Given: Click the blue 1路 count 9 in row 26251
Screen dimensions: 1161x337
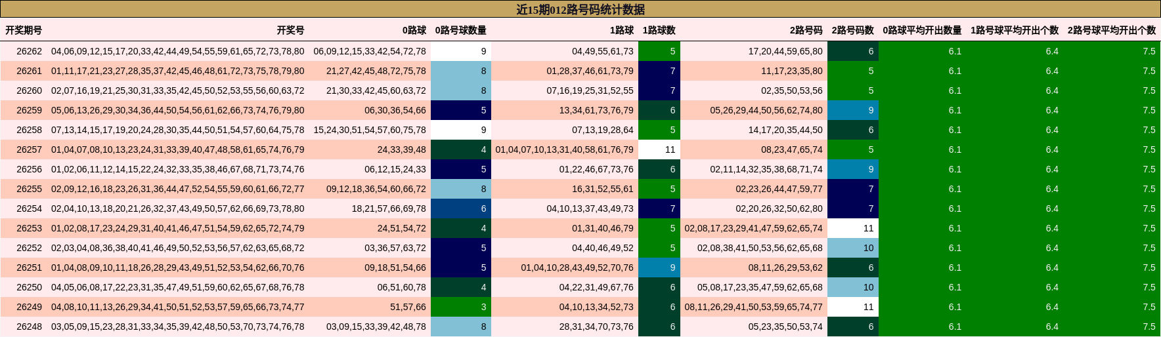Looking at the screenshot, I should pyautogui.click(x=659, y=268).
